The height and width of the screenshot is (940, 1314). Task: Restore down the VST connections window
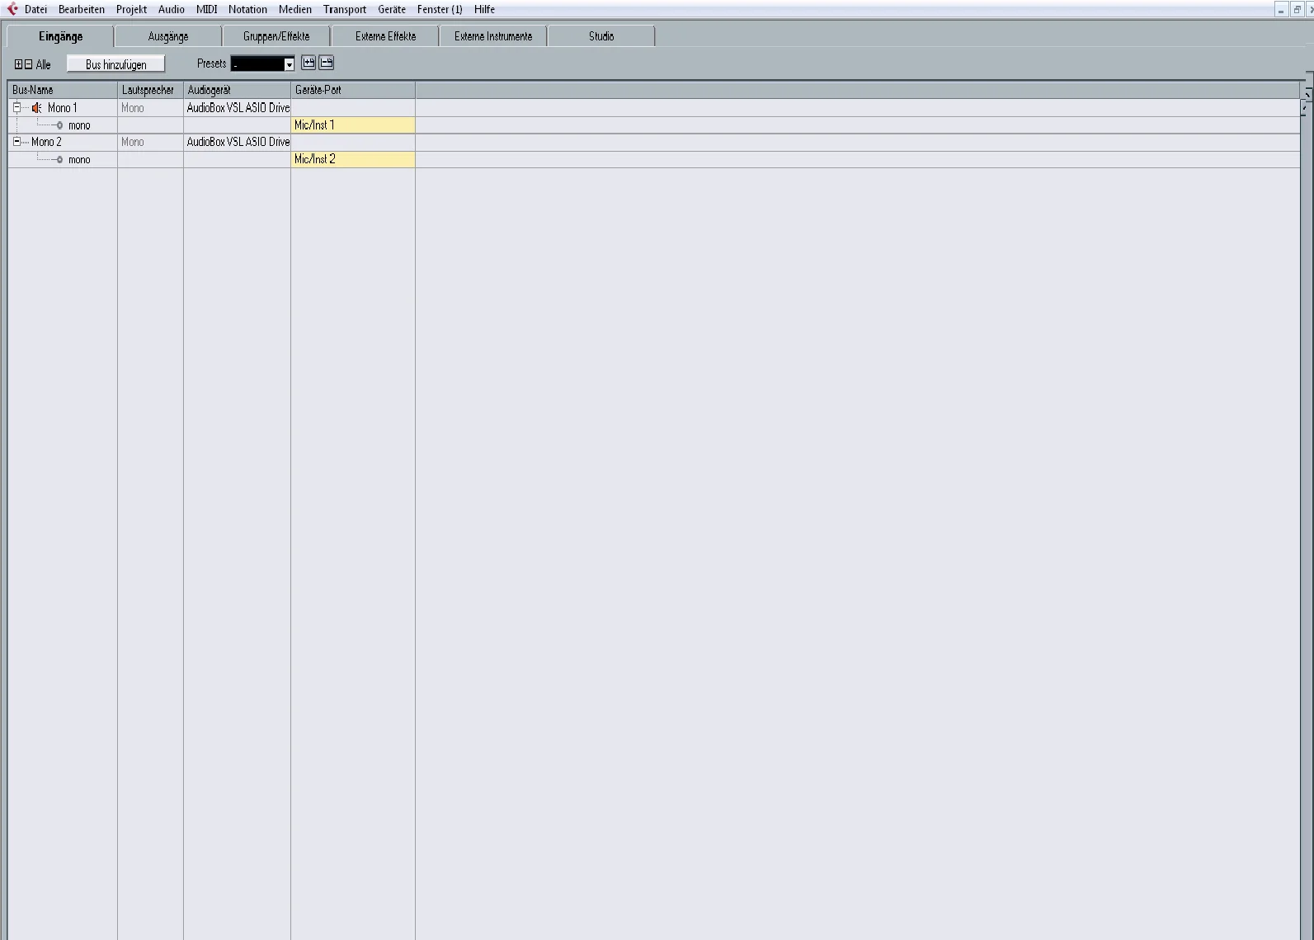1297,10
